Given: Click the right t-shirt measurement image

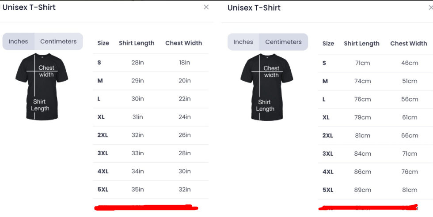Looking at the screenshot, I should [266, 87].
